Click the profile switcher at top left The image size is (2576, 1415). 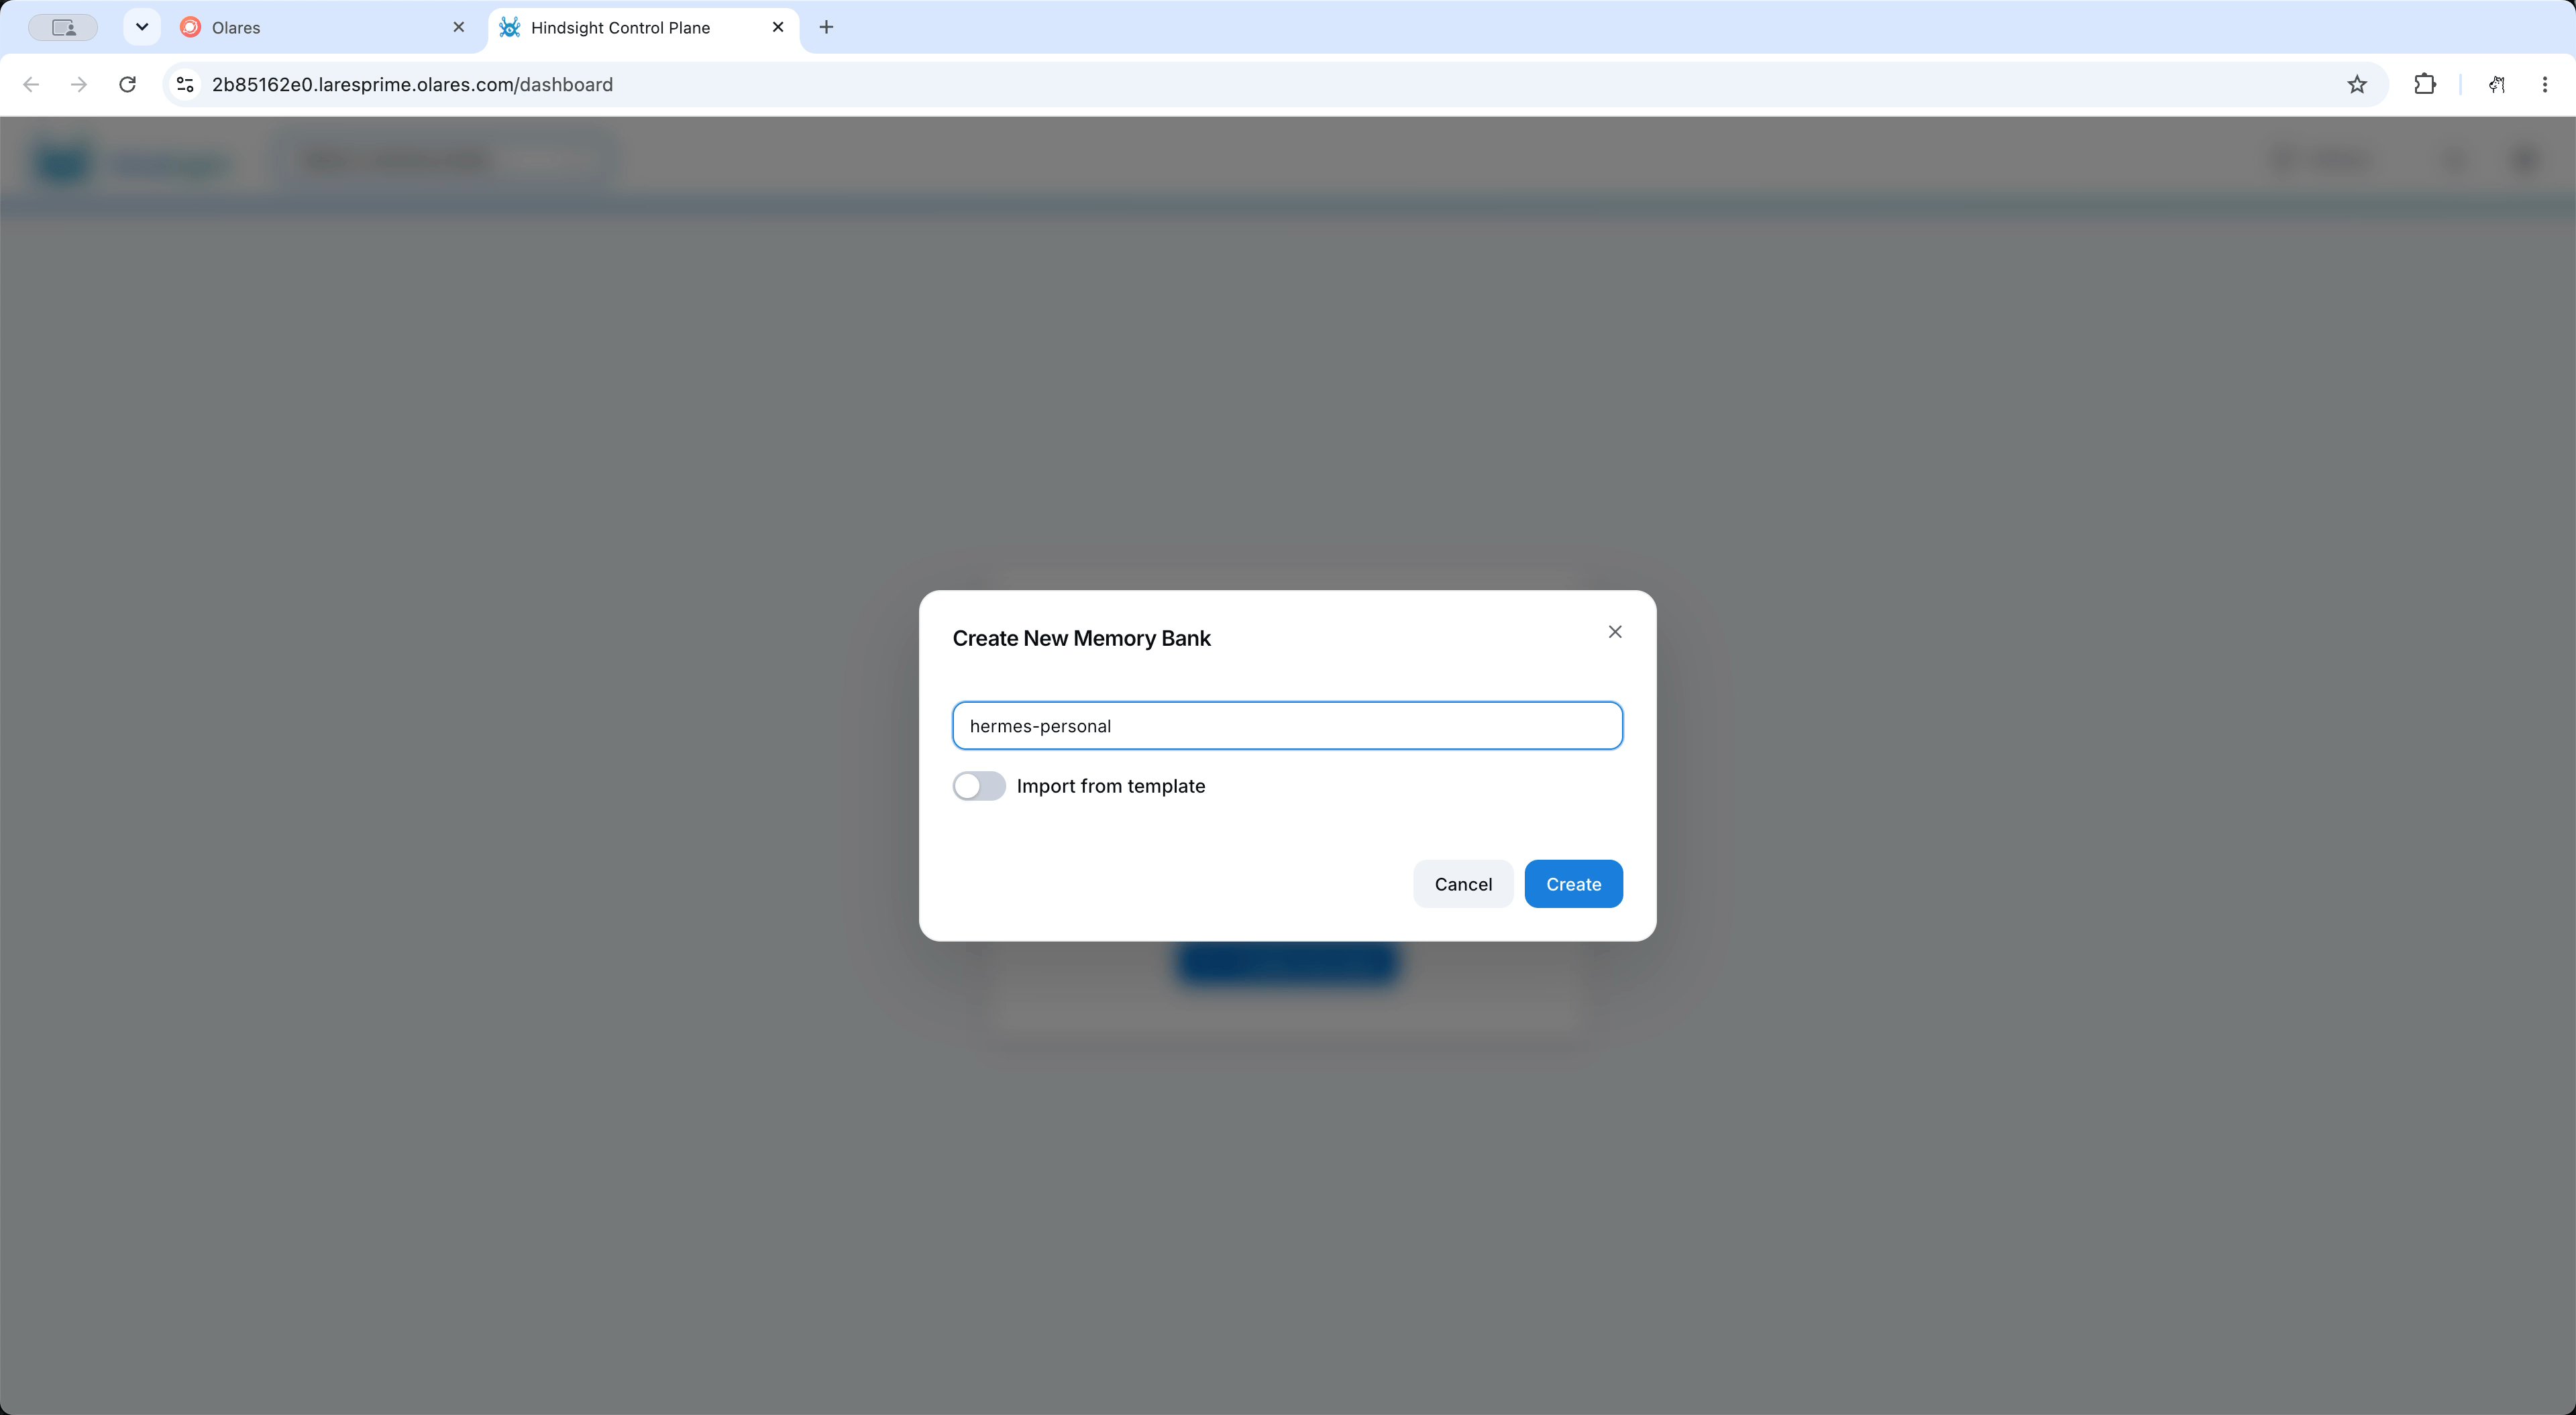point(63,28)
